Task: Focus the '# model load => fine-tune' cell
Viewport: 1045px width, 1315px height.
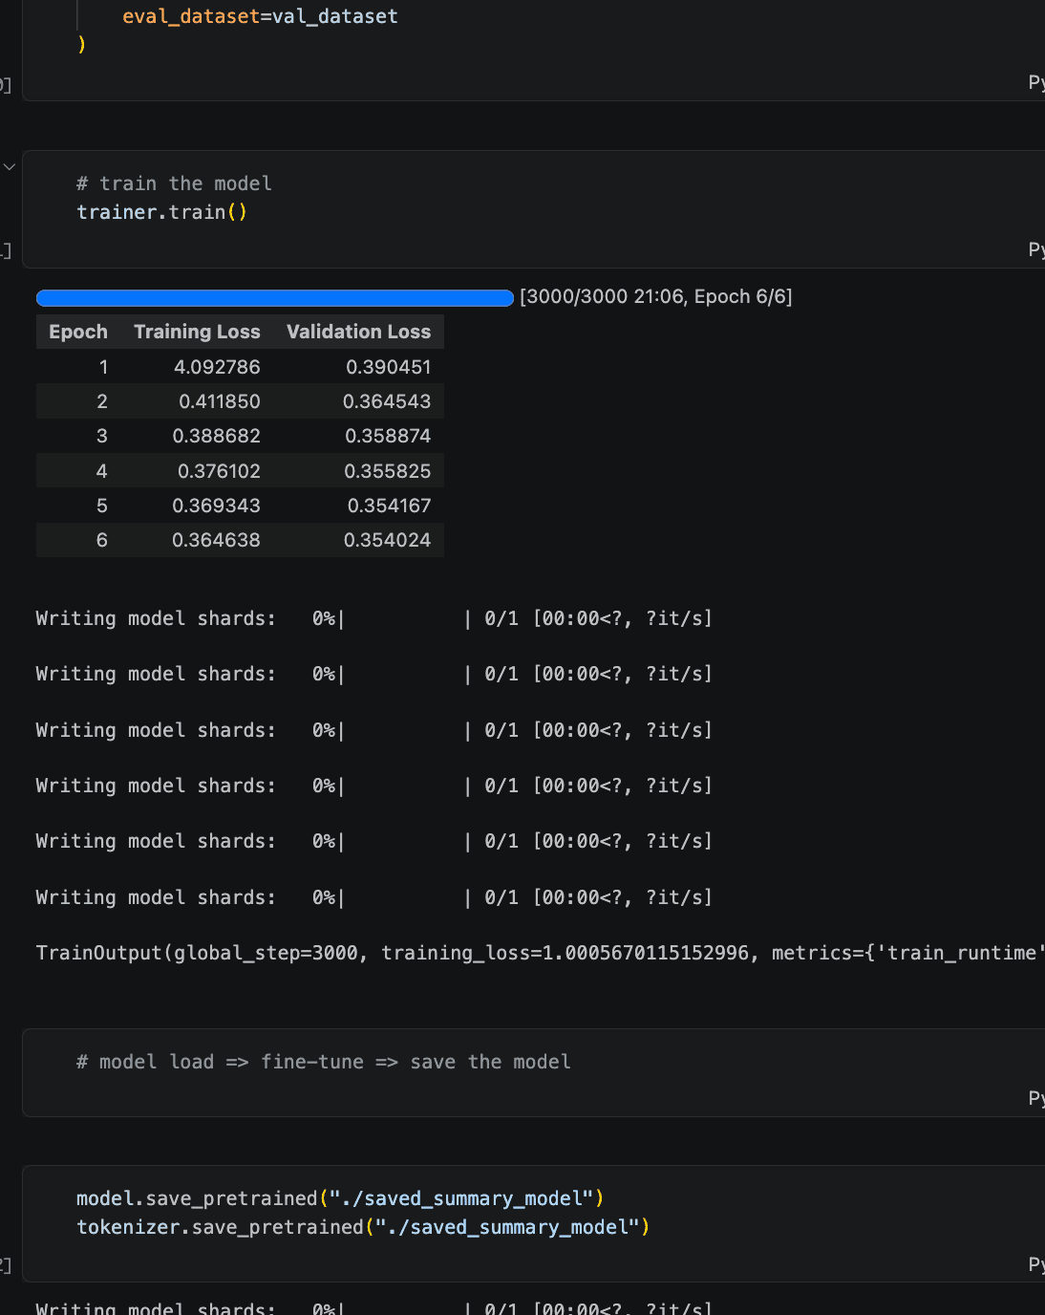Action: click(x=533, y=1072)
